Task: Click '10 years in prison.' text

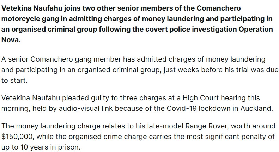Action: 50,147
